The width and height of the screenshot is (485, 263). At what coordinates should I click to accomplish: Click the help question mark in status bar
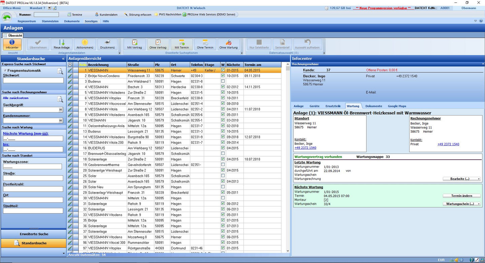pos(472,260)
